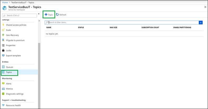Screen dimensions: 208x109
Task: Open Diagnostic settings page
Action: pyautogui.click(x=15, y=94)
